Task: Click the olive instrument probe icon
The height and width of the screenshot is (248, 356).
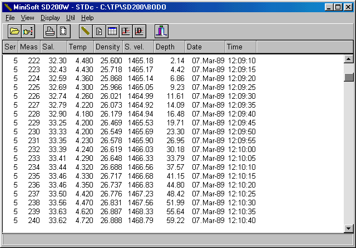Action: click(x=86, y=31)
